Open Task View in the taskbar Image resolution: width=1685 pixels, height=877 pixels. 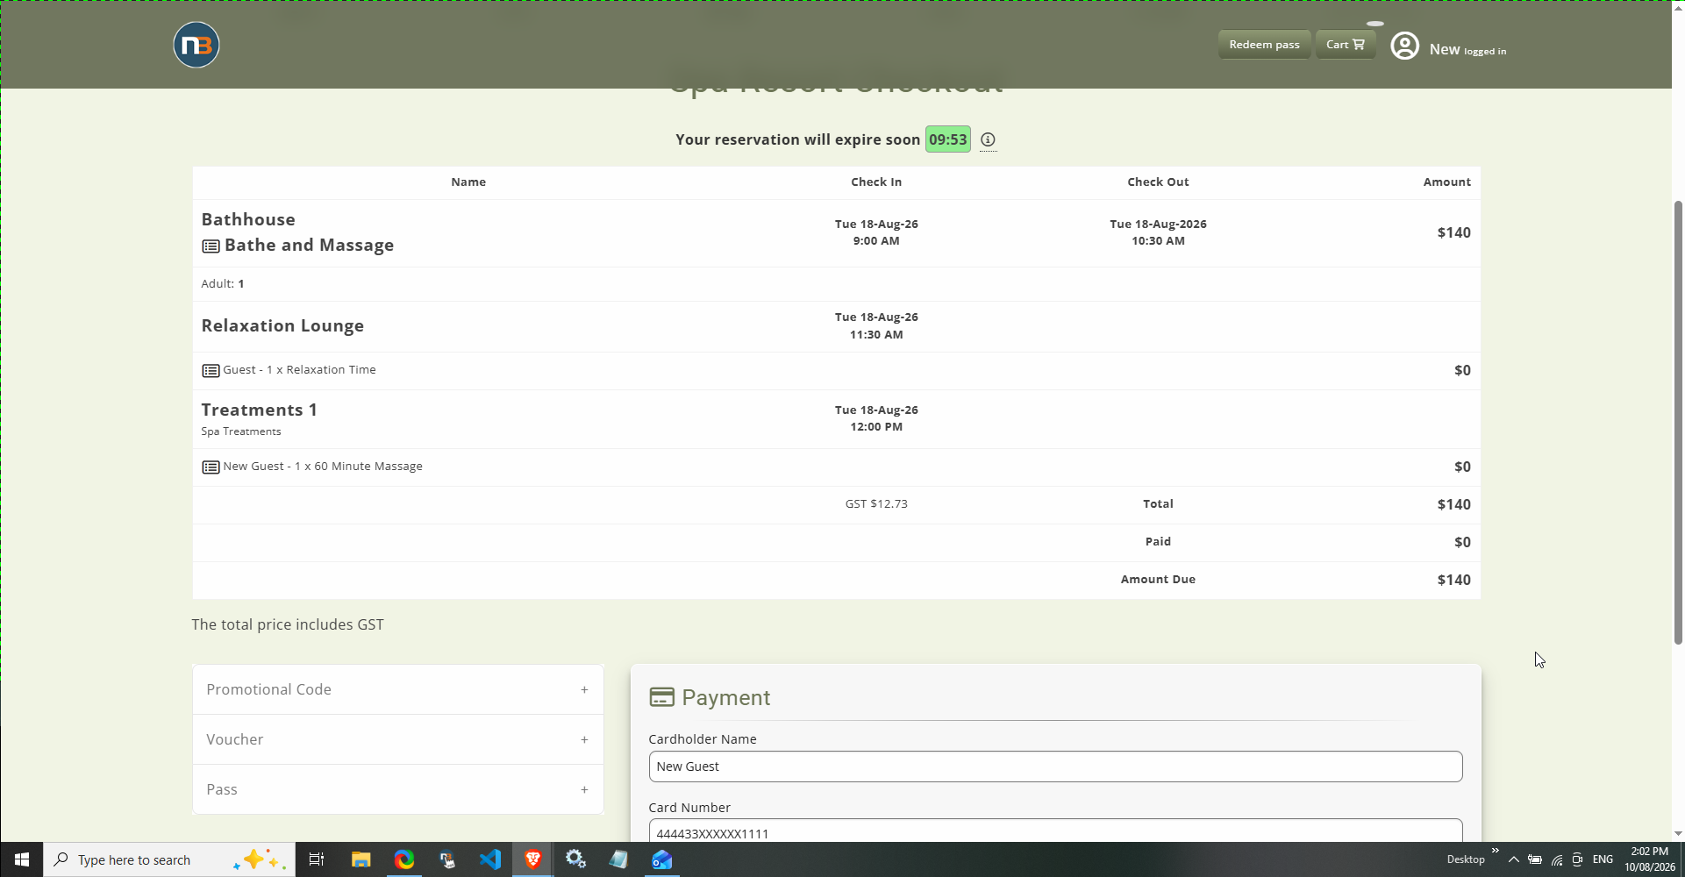point(317,859)
